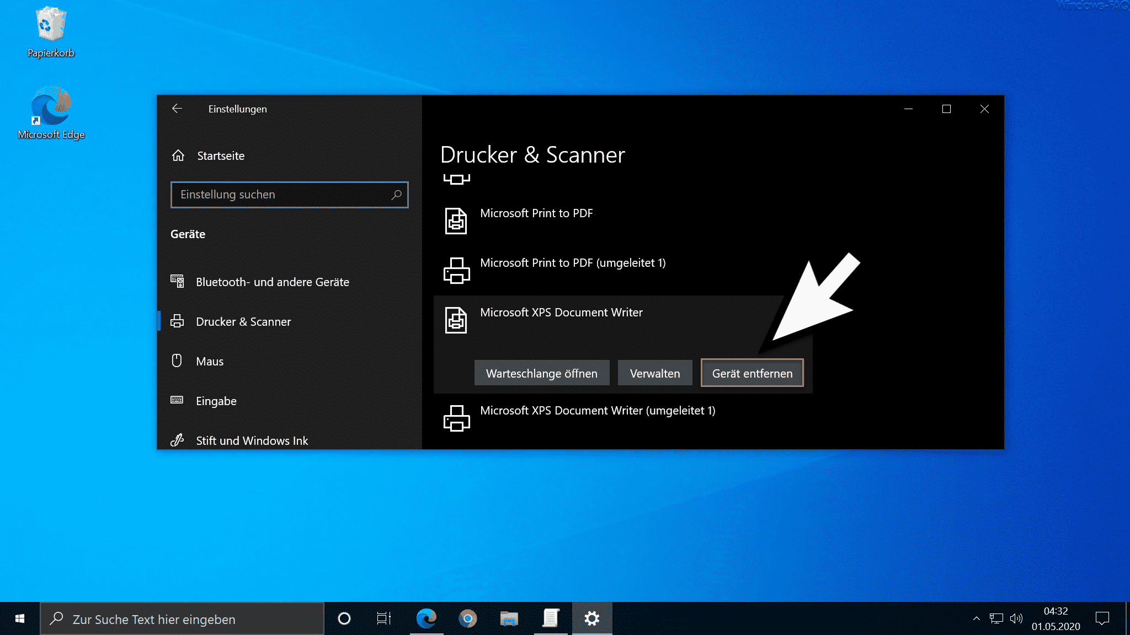Launch Edge from the taskbar
Image resolution: width=1130 pixels, height=635 pixels.
(x=426, y=618)
